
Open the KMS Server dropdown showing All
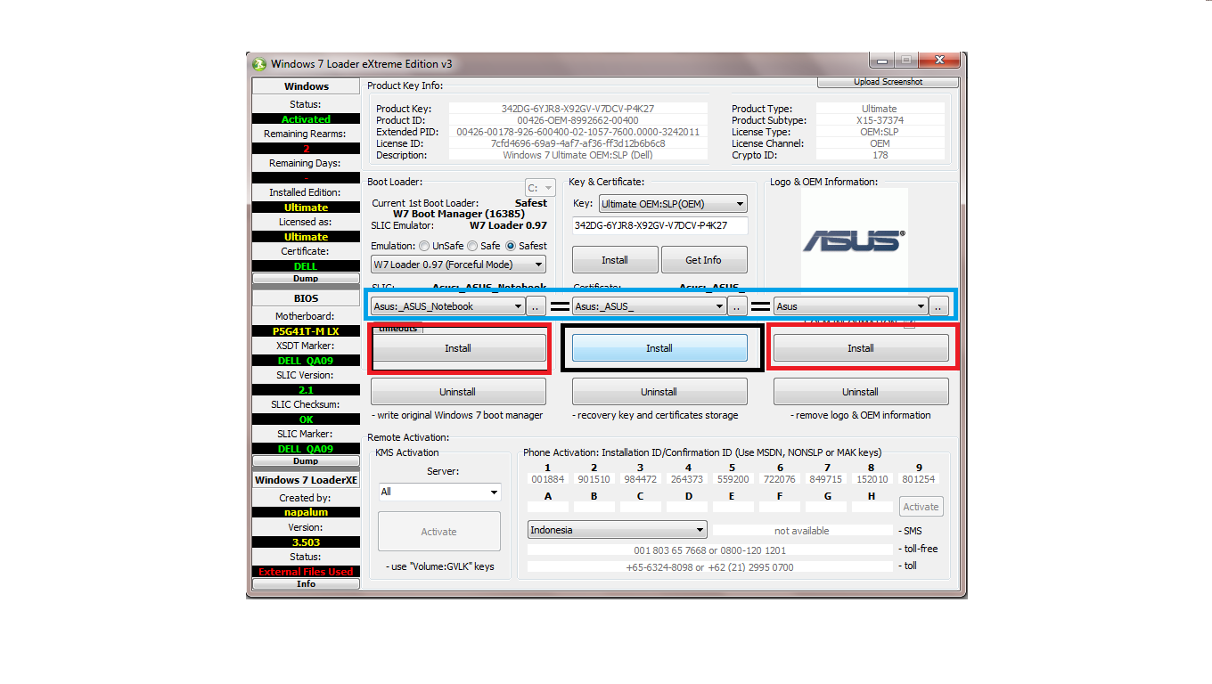point(439,492)
